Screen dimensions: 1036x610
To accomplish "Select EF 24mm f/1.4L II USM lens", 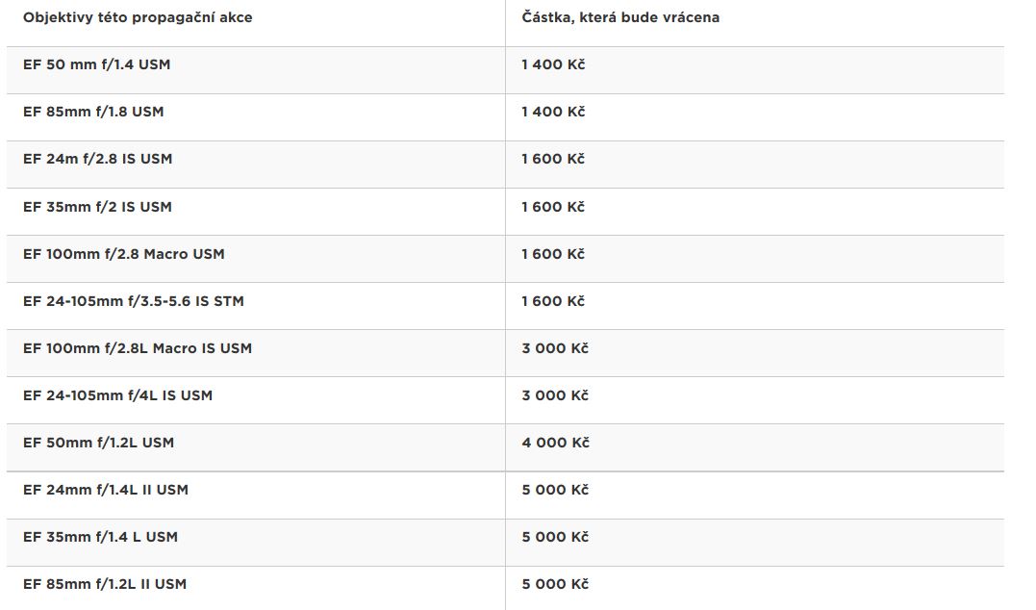I will [x=106, y=490].
